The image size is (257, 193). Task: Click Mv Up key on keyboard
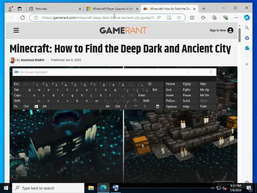point(207,90)
